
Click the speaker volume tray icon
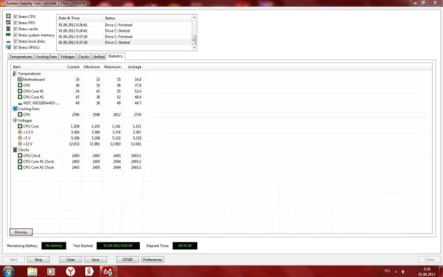[x=404, y=271]
